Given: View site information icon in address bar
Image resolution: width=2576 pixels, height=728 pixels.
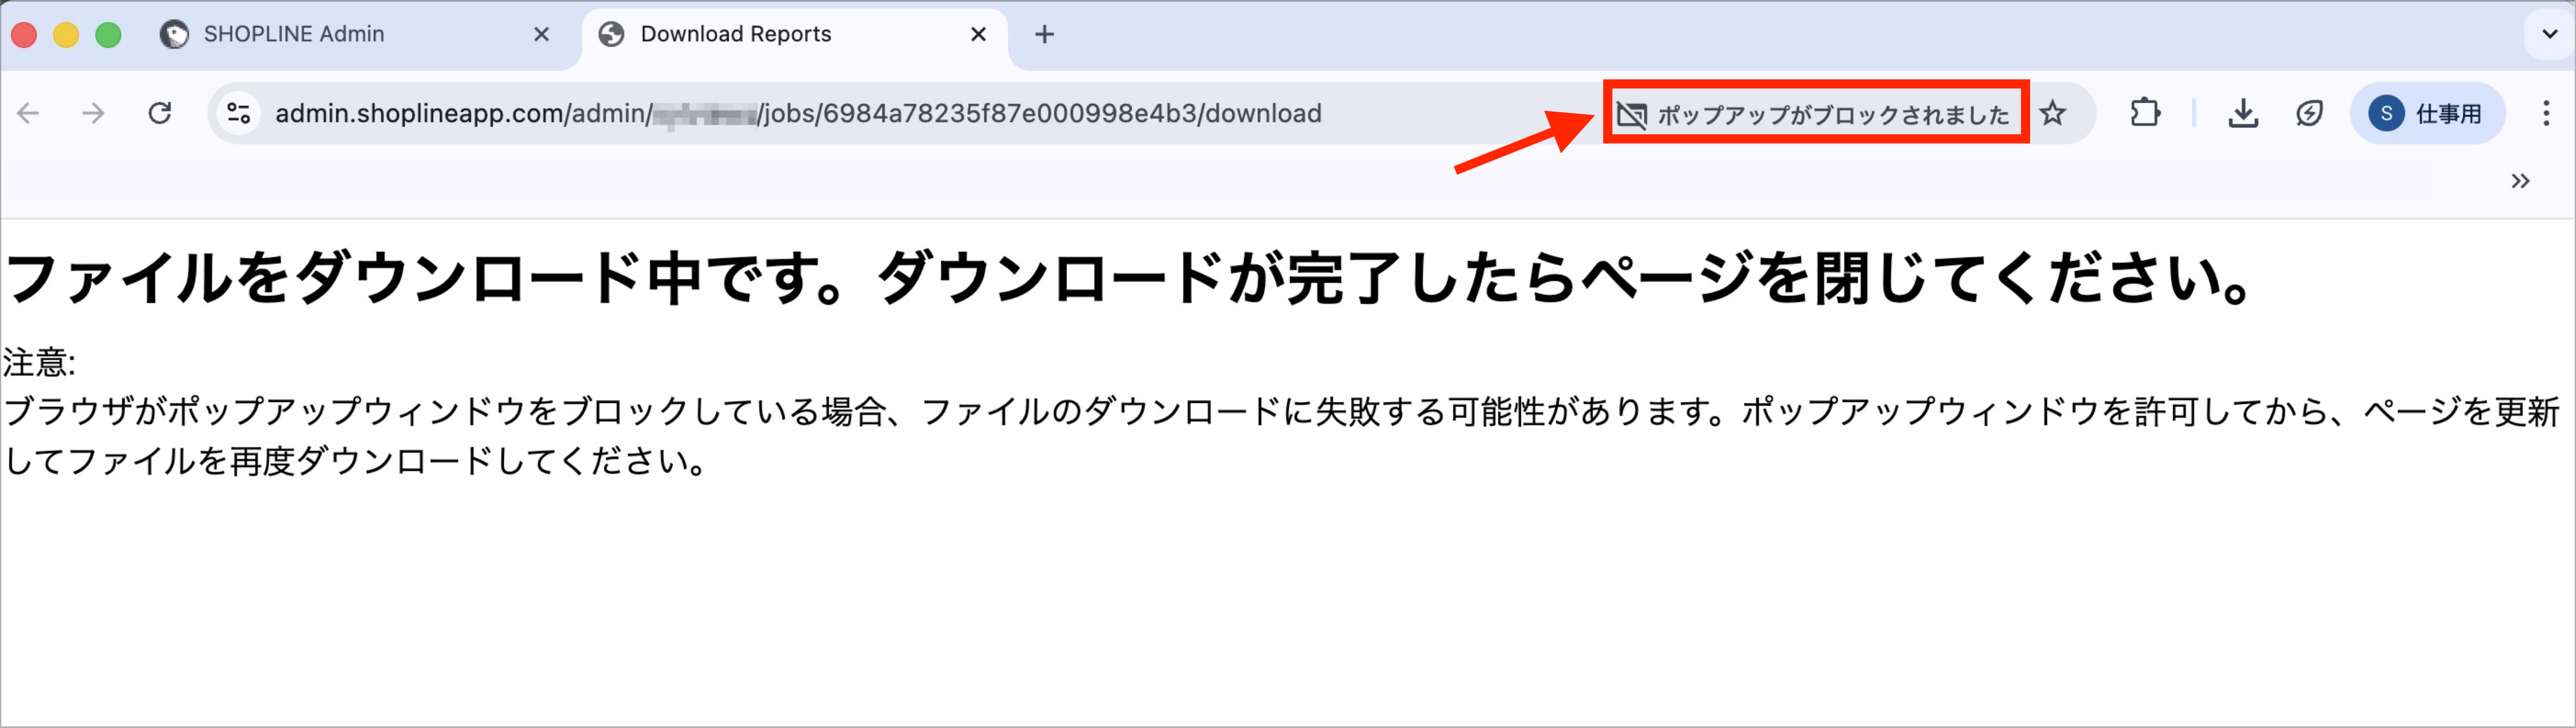Looking at the screenshot, I should pos(239,113).
